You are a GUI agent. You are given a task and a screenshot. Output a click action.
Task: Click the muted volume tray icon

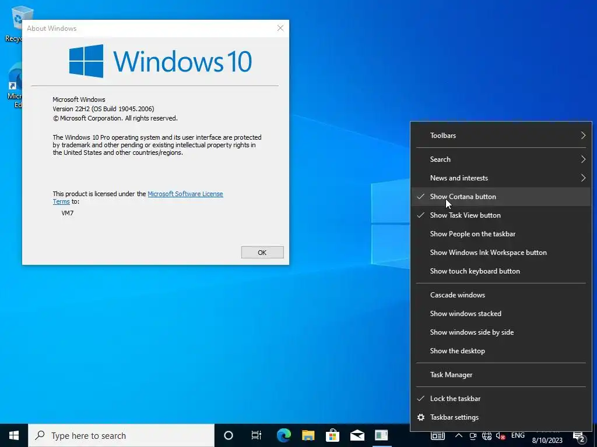500,436
